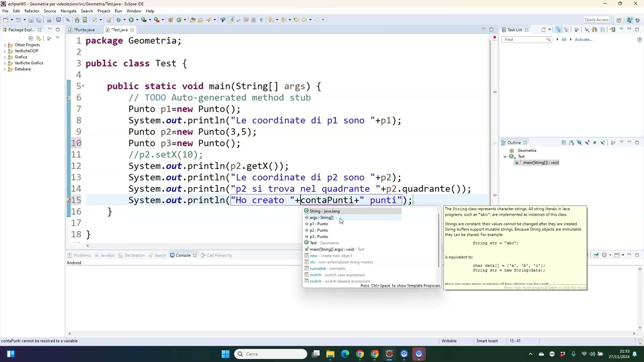This screenshot has height=362, width=644.
Task: Toggle Mark Occurrences highlighter icon
Action: [x=231, y=20]
